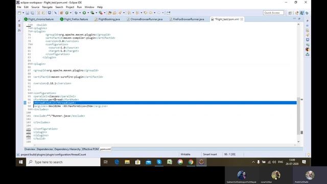Screen dimensions: 327x184
Task: Open the Overview tab of POM editor
Action: (x=30, y=149)
